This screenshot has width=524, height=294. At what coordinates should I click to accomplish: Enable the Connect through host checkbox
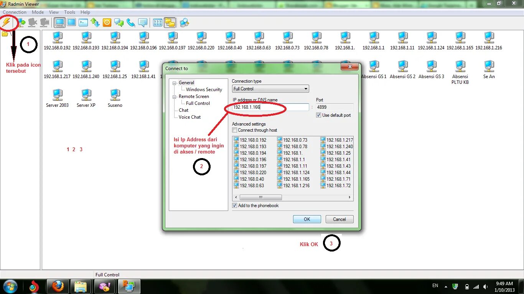point(235,130)
